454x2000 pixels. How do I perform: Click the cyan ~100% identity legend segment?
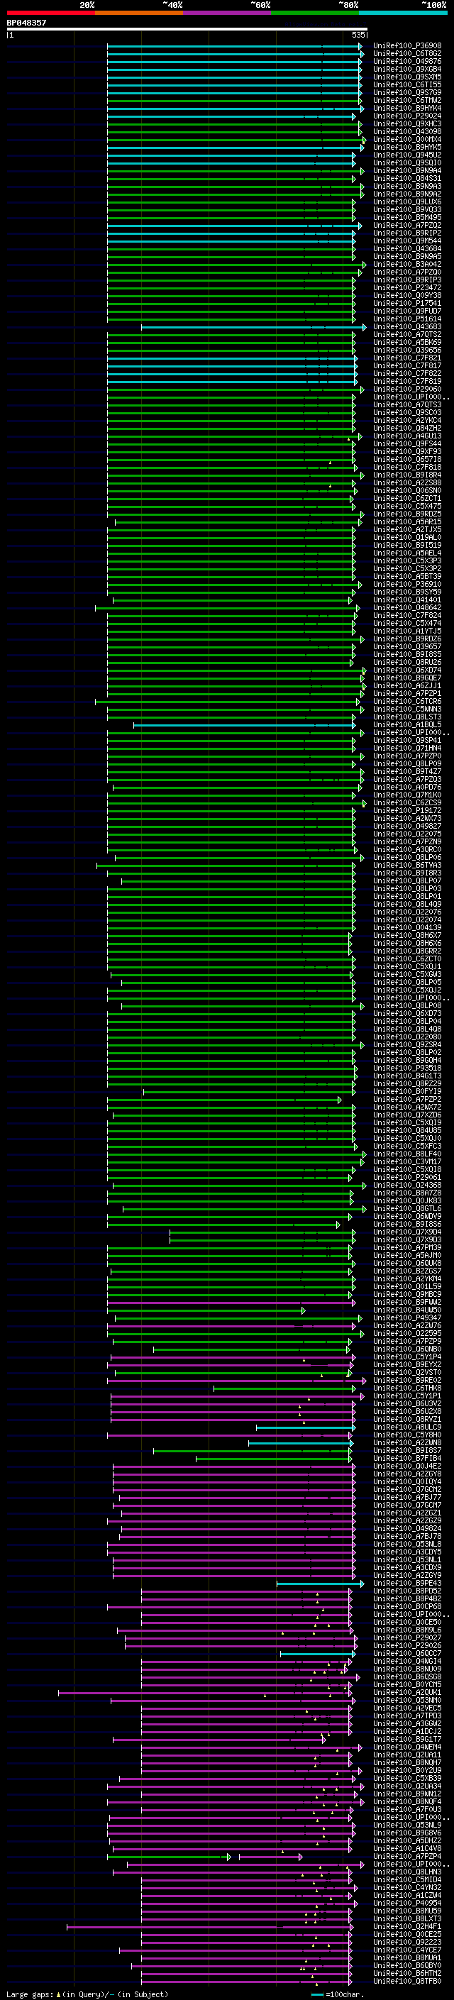pyautogui.click(x=403, y=13)
